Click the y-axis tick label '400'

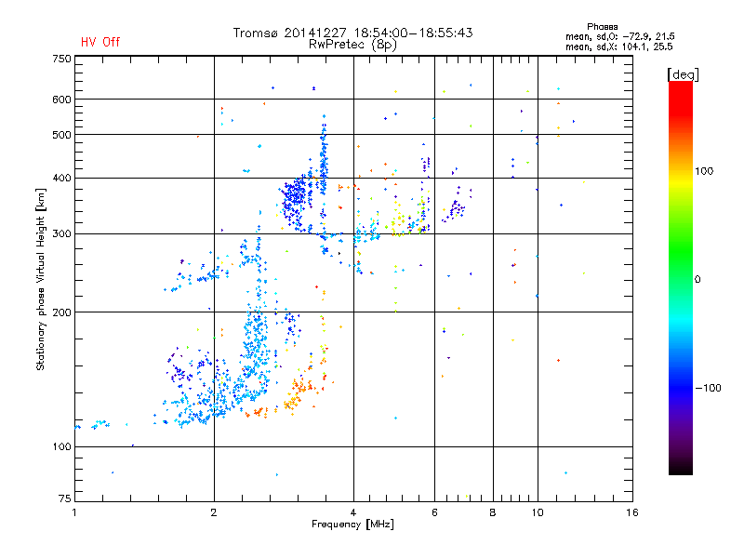pos(61,178)
